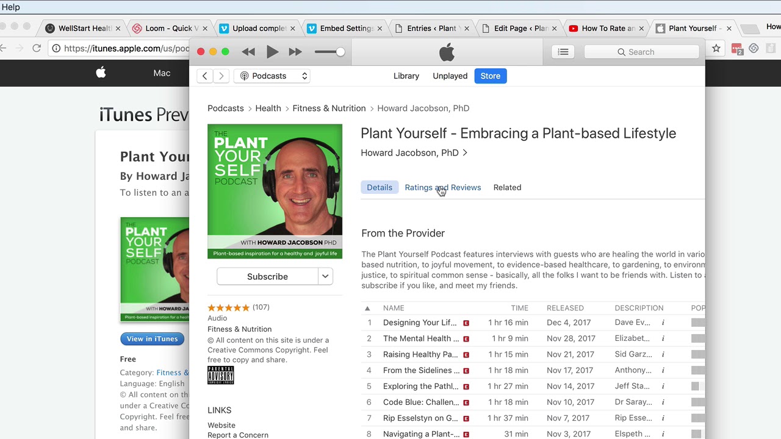Select episode The Mental Health ...
This screenshot has height=439, width=781.
[421, 338]
